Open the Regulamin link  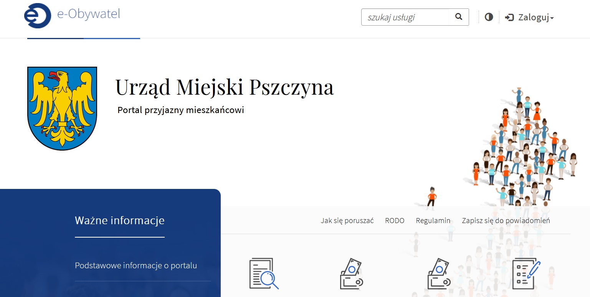click(x=433, y=221)
